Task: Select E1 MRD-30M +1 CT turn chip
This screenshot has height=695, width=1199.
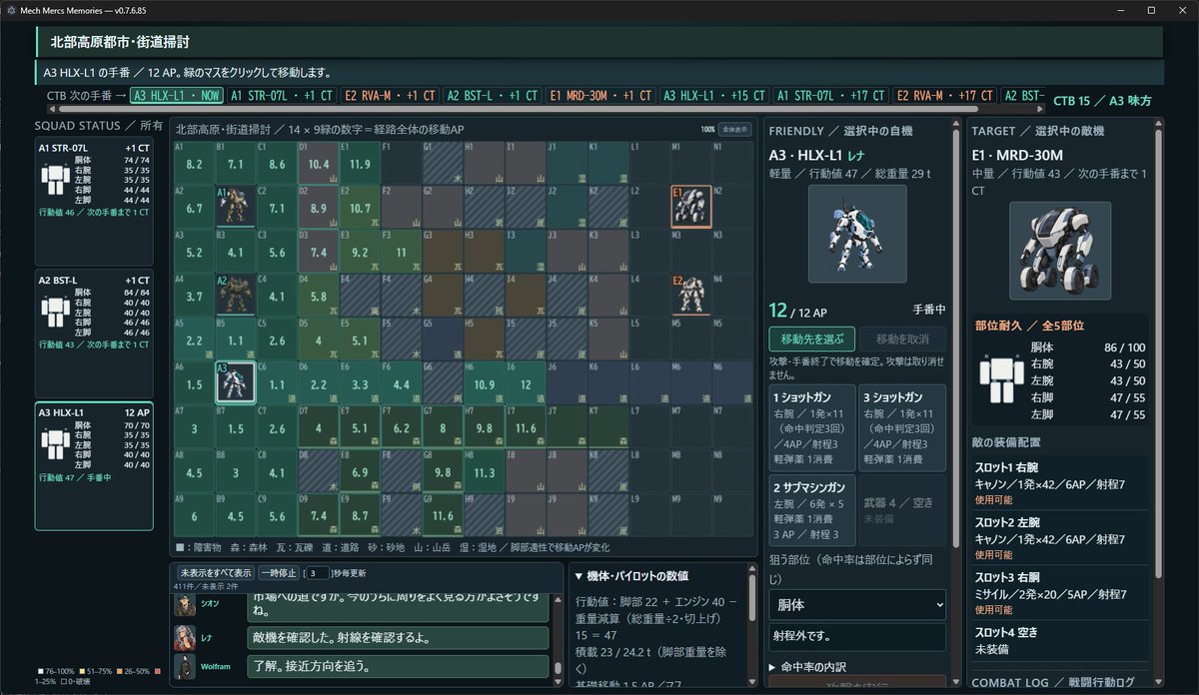Action: point(601,96)
